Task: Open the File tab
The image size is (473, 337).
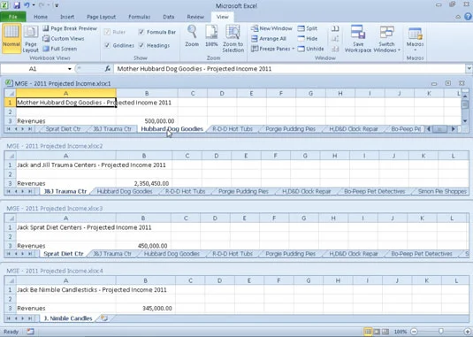Action: [x=13, y=17]
